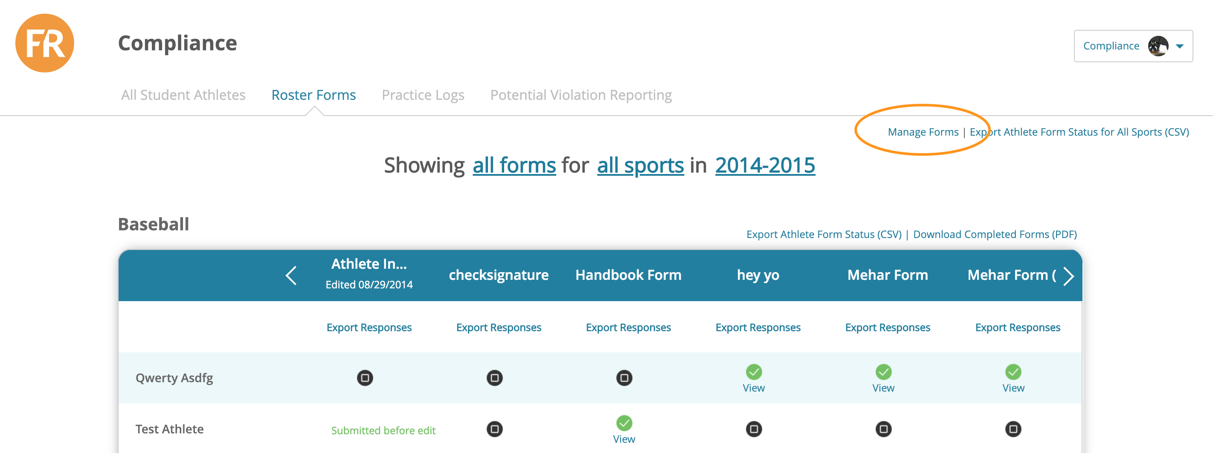Export Responses for Mehar Form
Screen dimensions: 1213x453
pos(888,328)
